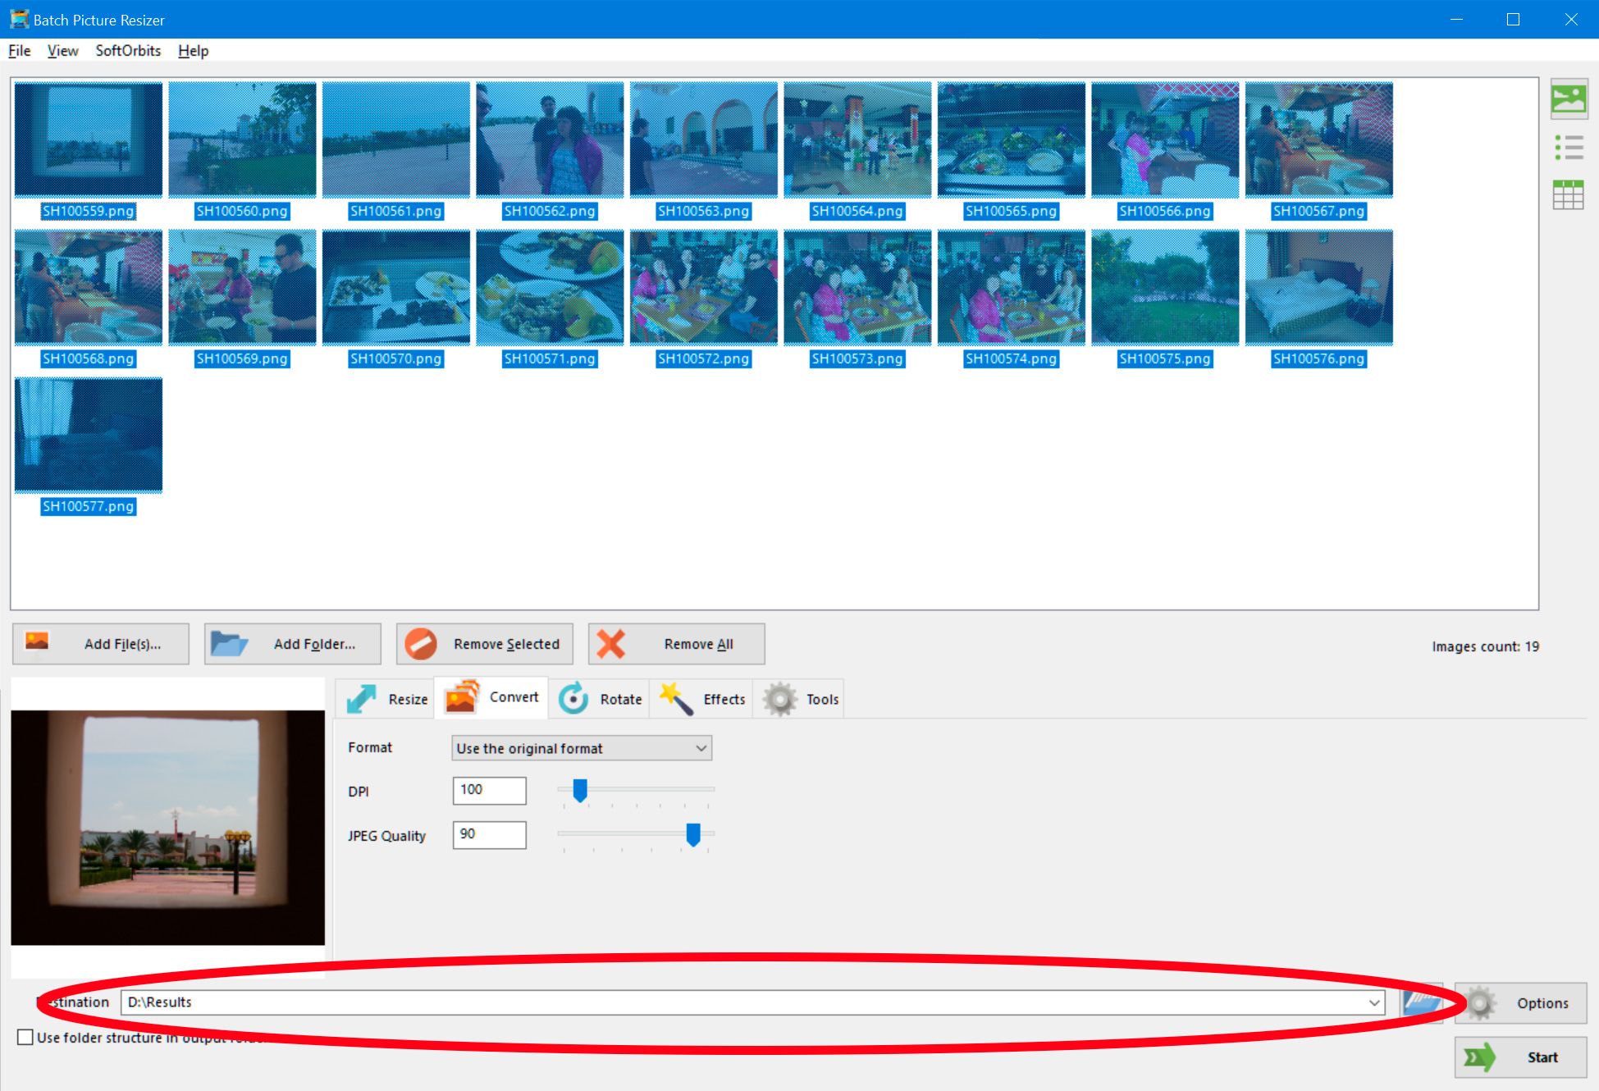The width and height of the screenshot is (1599, 1091).
Task: Click the Add Folder icon button
Action: [x=230, y=644]
